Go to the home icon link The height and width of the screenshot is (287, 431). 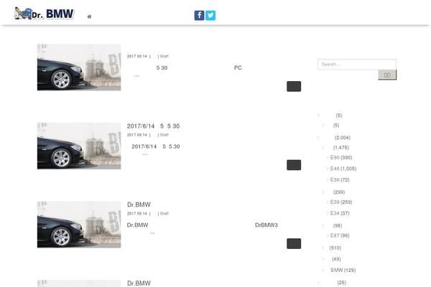tap(89, 17)
